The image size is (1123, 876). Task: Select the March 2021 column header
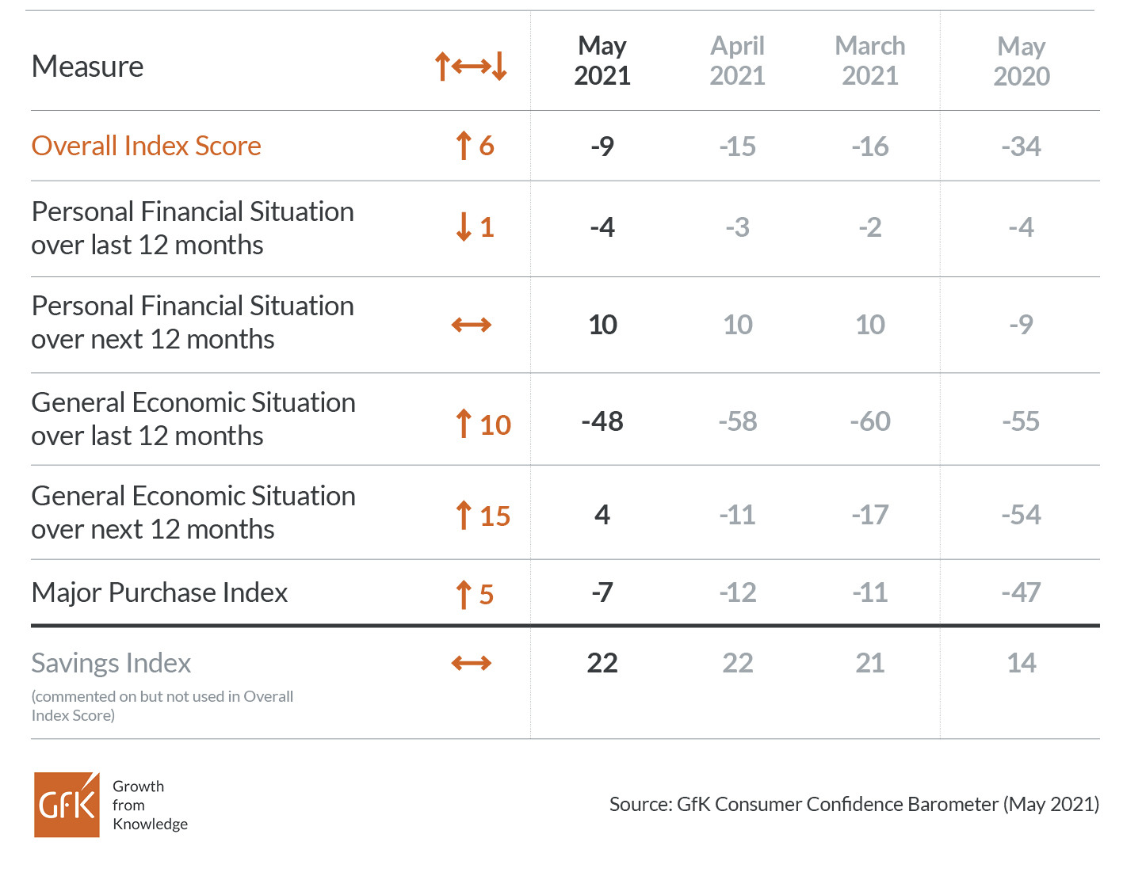tap(869, 61)
